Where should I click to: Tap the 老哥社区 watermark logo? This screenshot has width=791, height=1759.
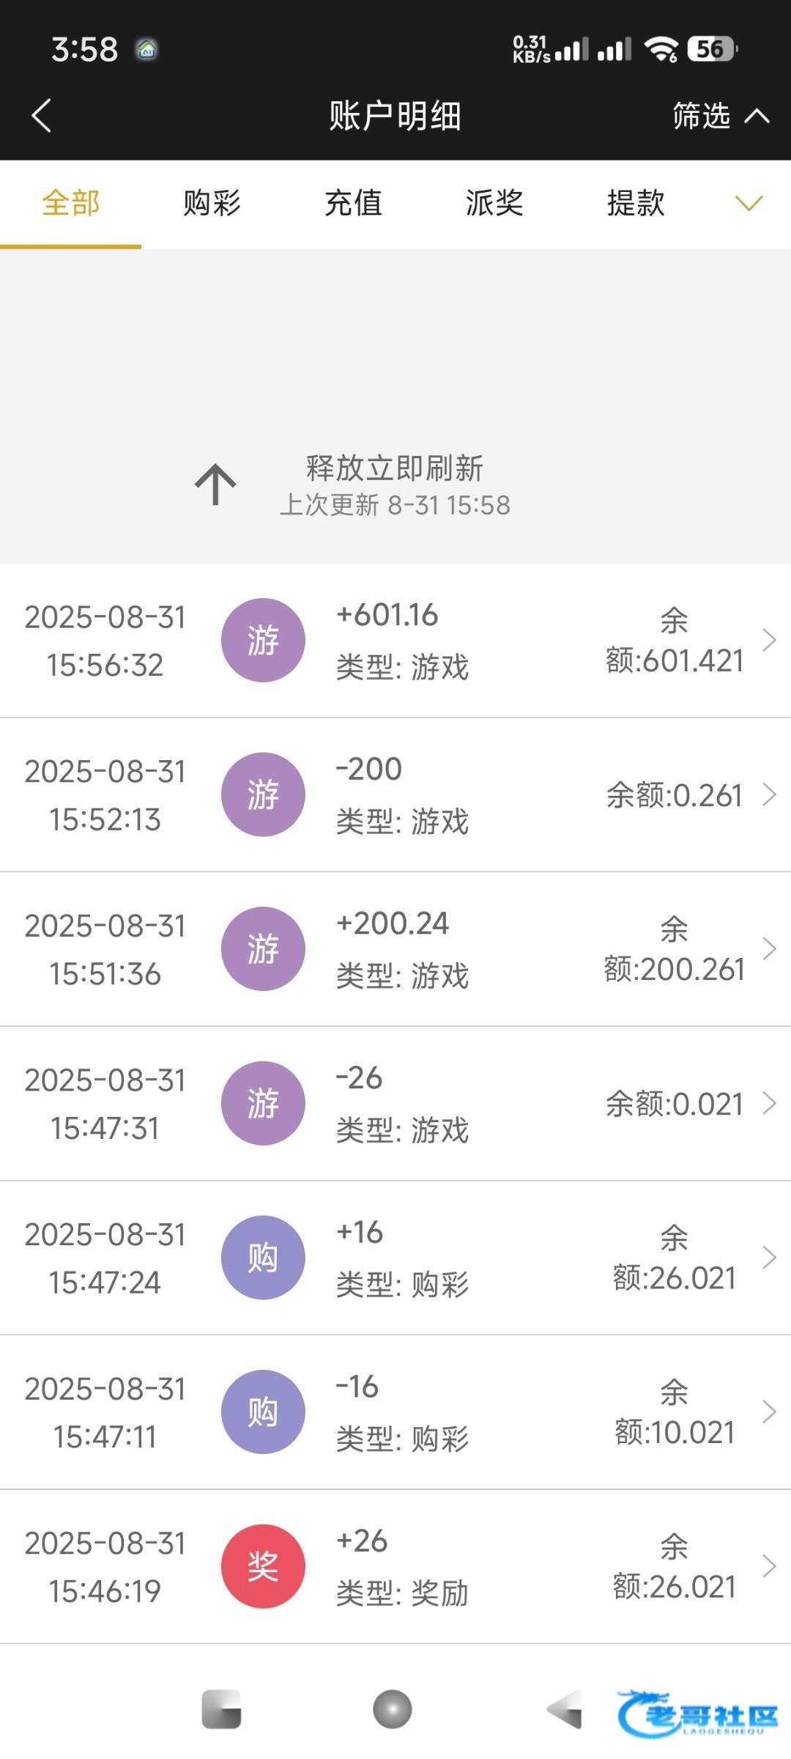click(697, 1714)
